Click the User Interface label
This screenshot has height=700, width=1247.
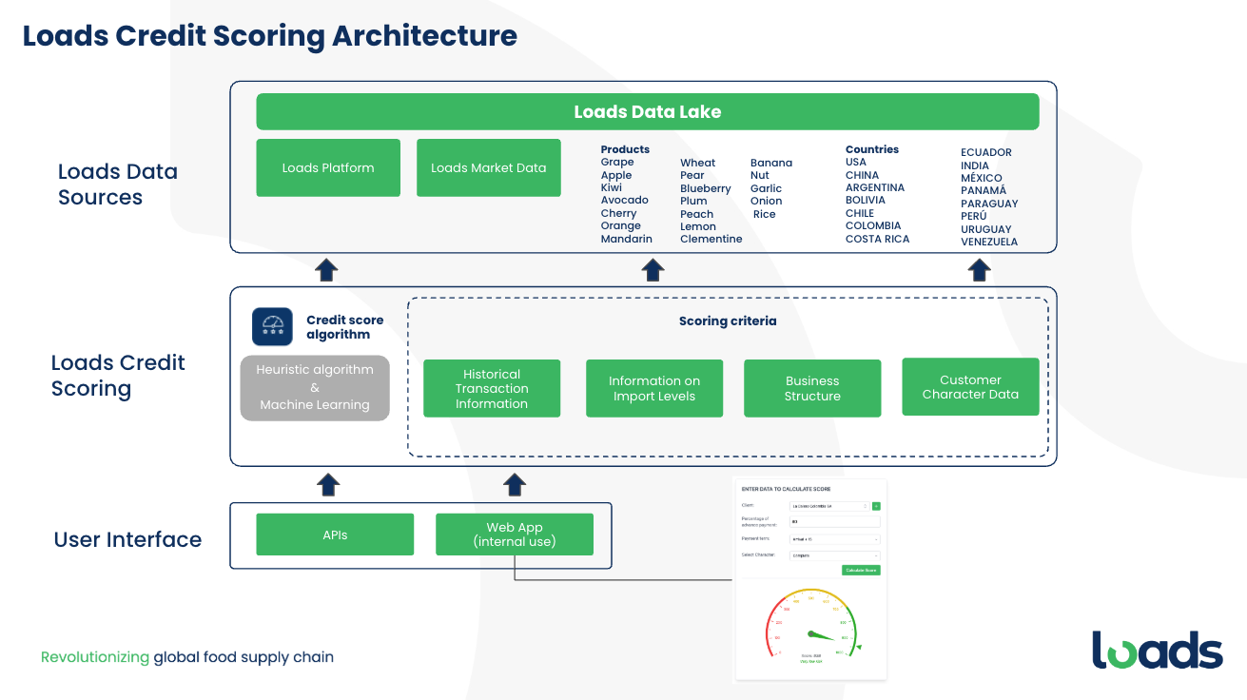(x=127, y=539)
